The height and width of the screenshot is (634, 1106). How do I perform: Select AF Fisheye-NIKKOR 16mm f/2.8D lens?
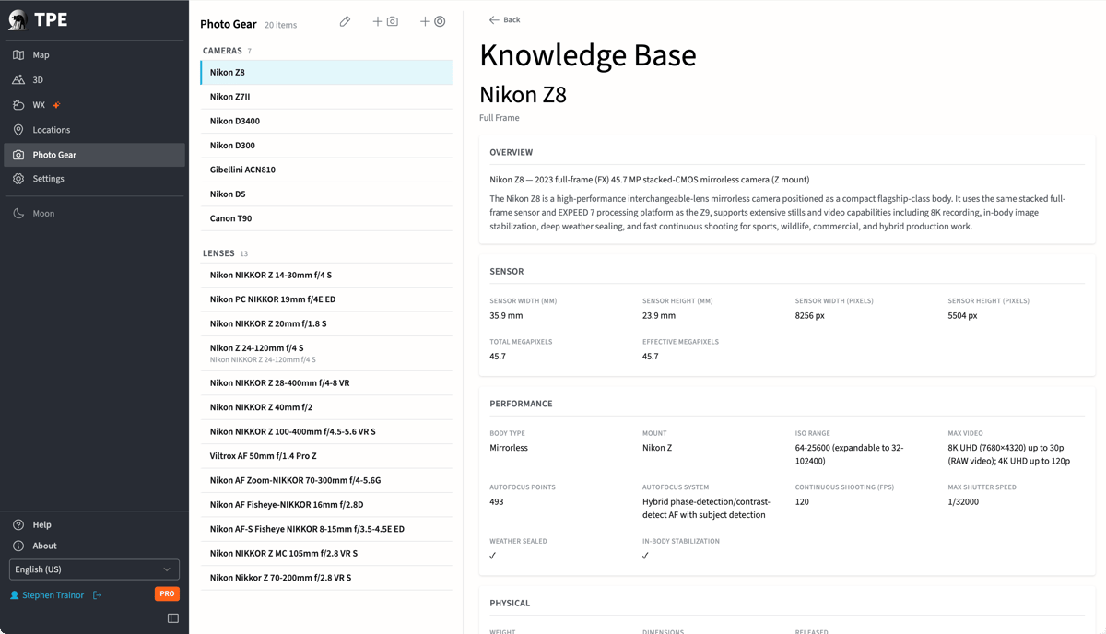point(326,505)
